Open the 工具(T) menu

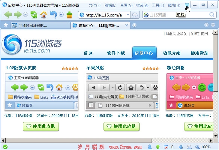point(158,5)
